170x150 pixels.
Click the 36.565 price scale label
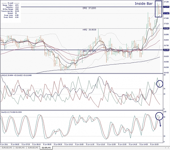166,62
